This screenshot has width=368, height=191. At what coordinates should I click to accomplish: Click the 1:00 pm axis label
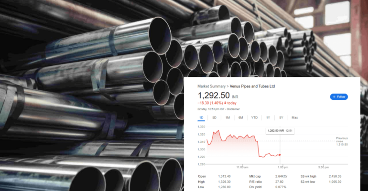coord(283,167)
